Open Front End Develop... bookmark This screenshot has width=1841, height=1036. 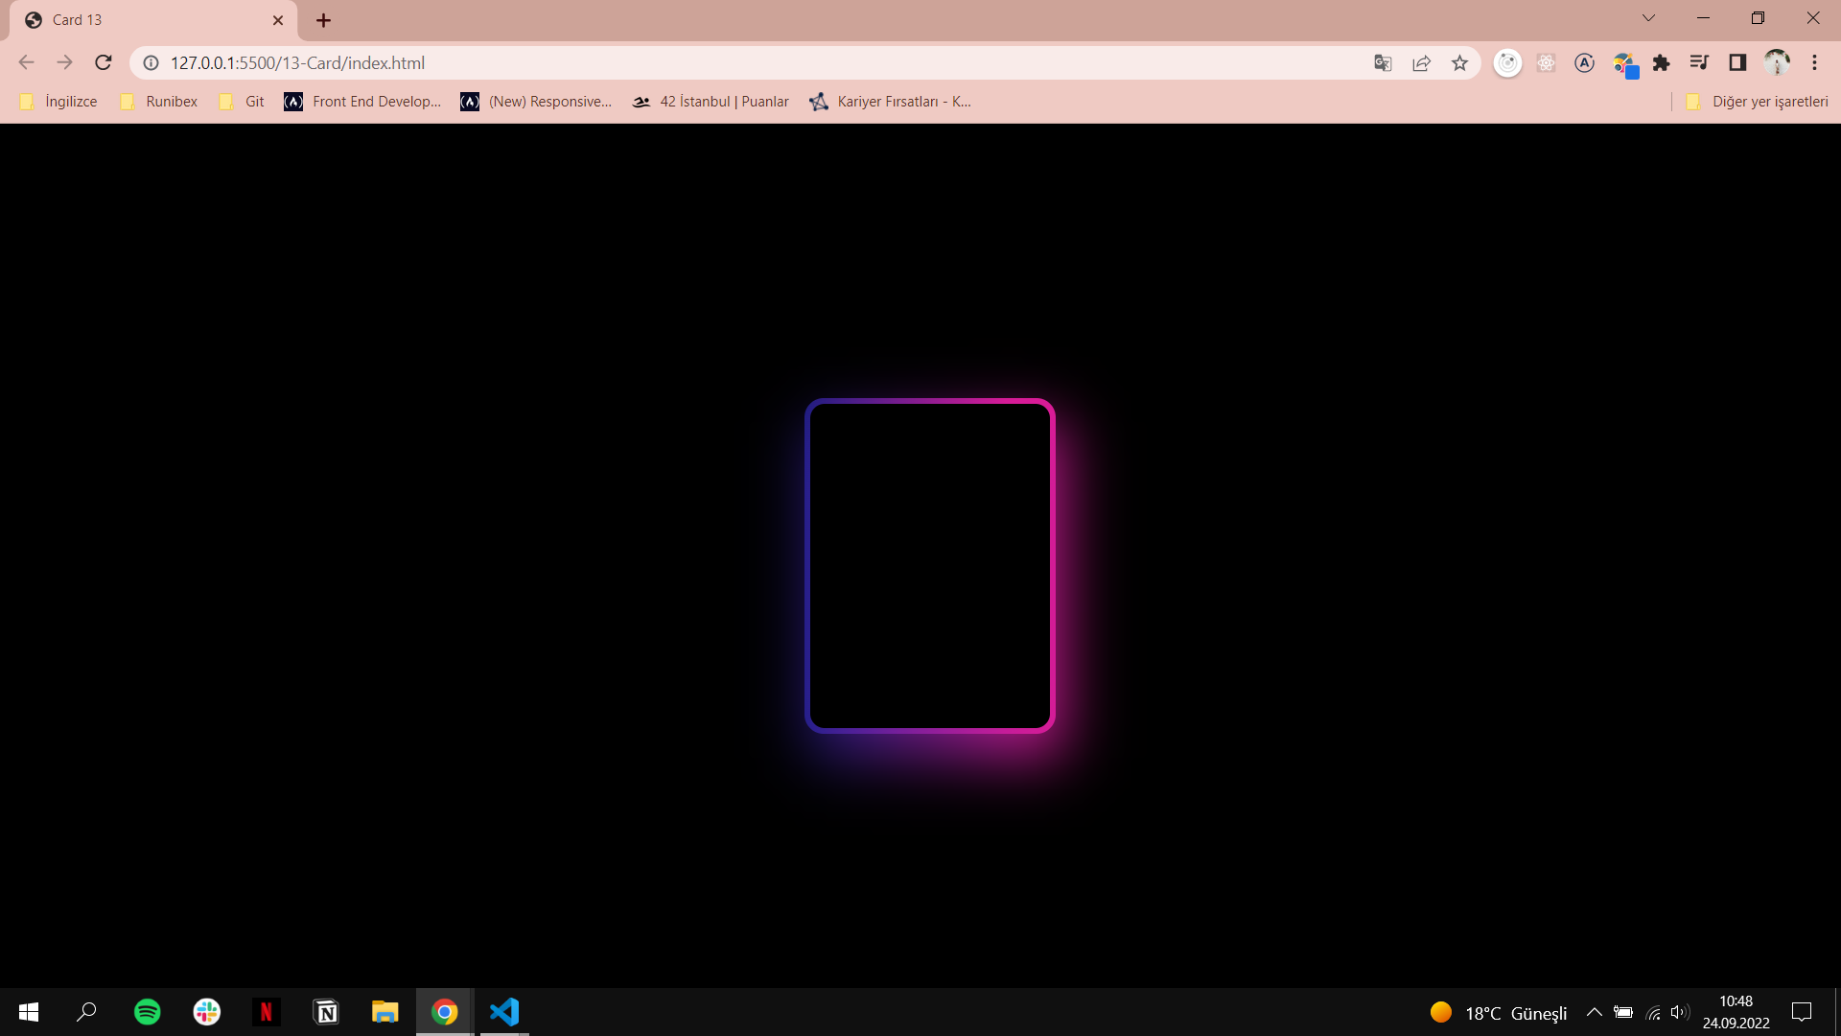click(362, 102)
